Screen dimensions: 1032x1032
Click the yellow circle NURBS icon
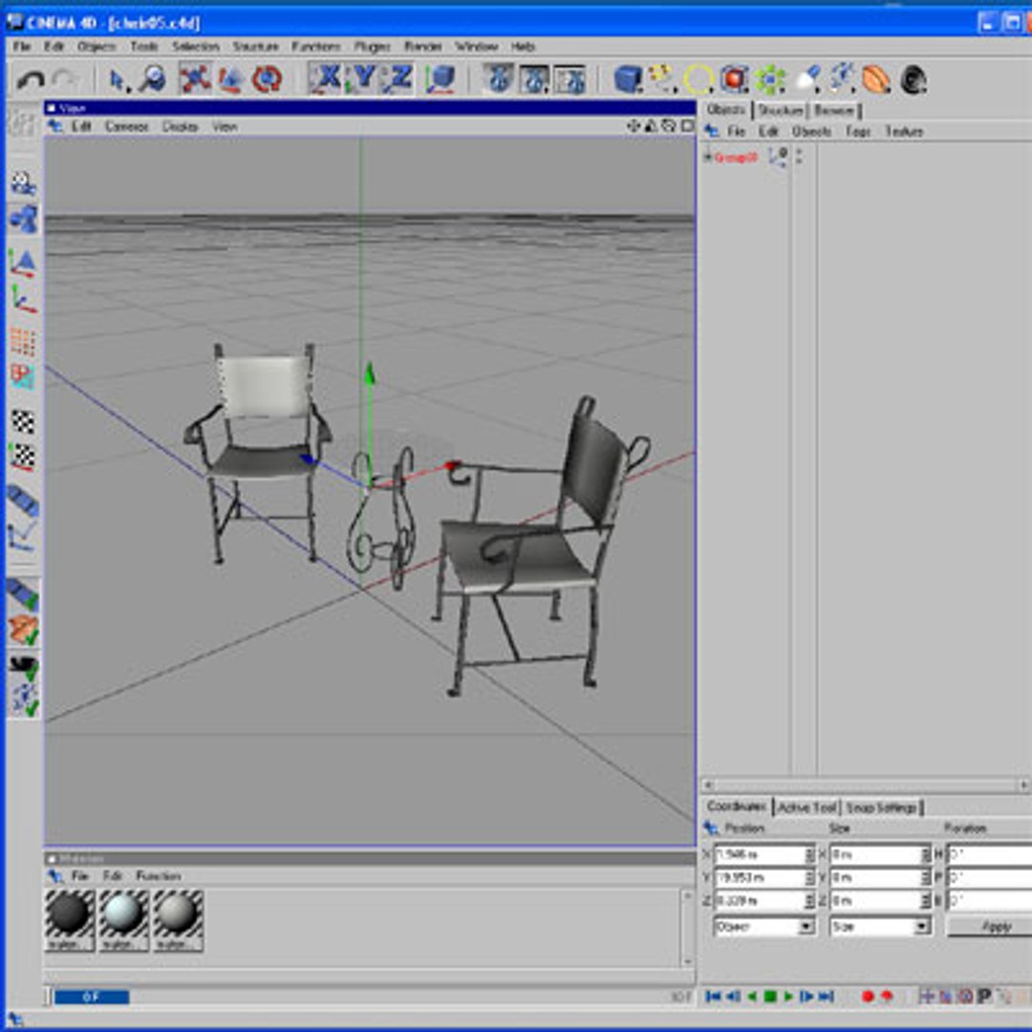(x=698, y=80)
